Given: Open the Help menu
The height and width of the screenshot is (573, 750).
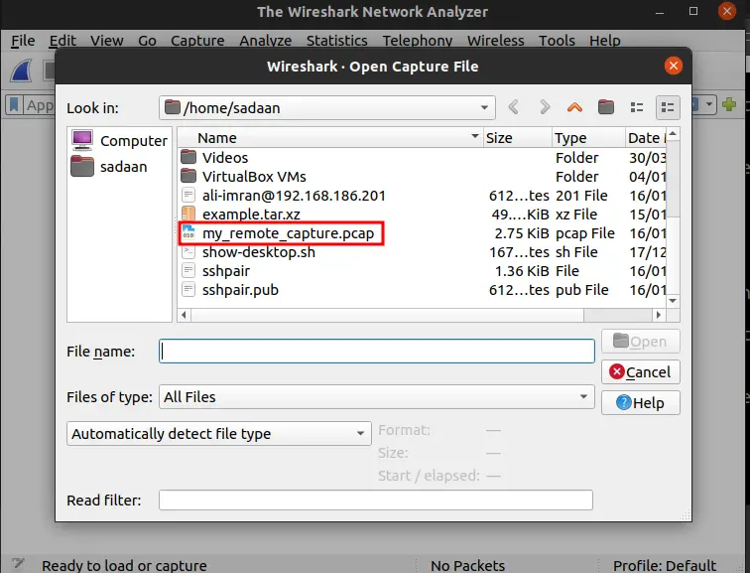Looking at the screenshot, I should (x=604, y=41).
